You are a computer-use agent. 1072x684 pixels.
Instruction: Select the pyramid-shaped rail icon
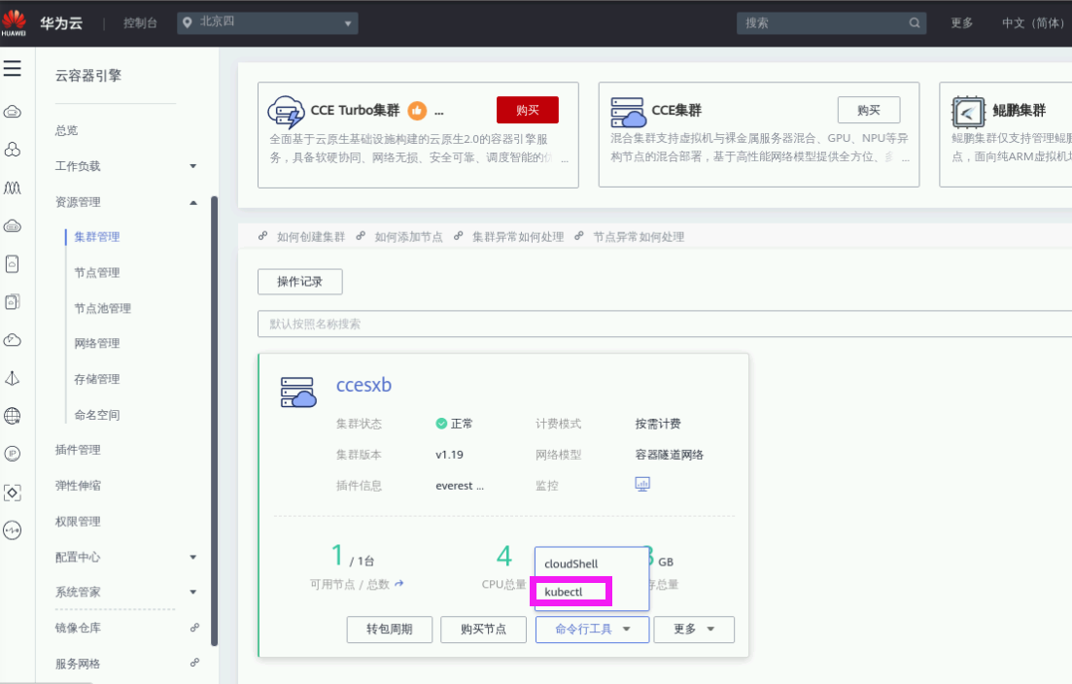[13, 378]
